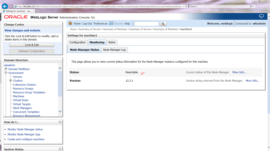
Task: Open Virtual Targets tree item
Action: [x=22, y=104]
